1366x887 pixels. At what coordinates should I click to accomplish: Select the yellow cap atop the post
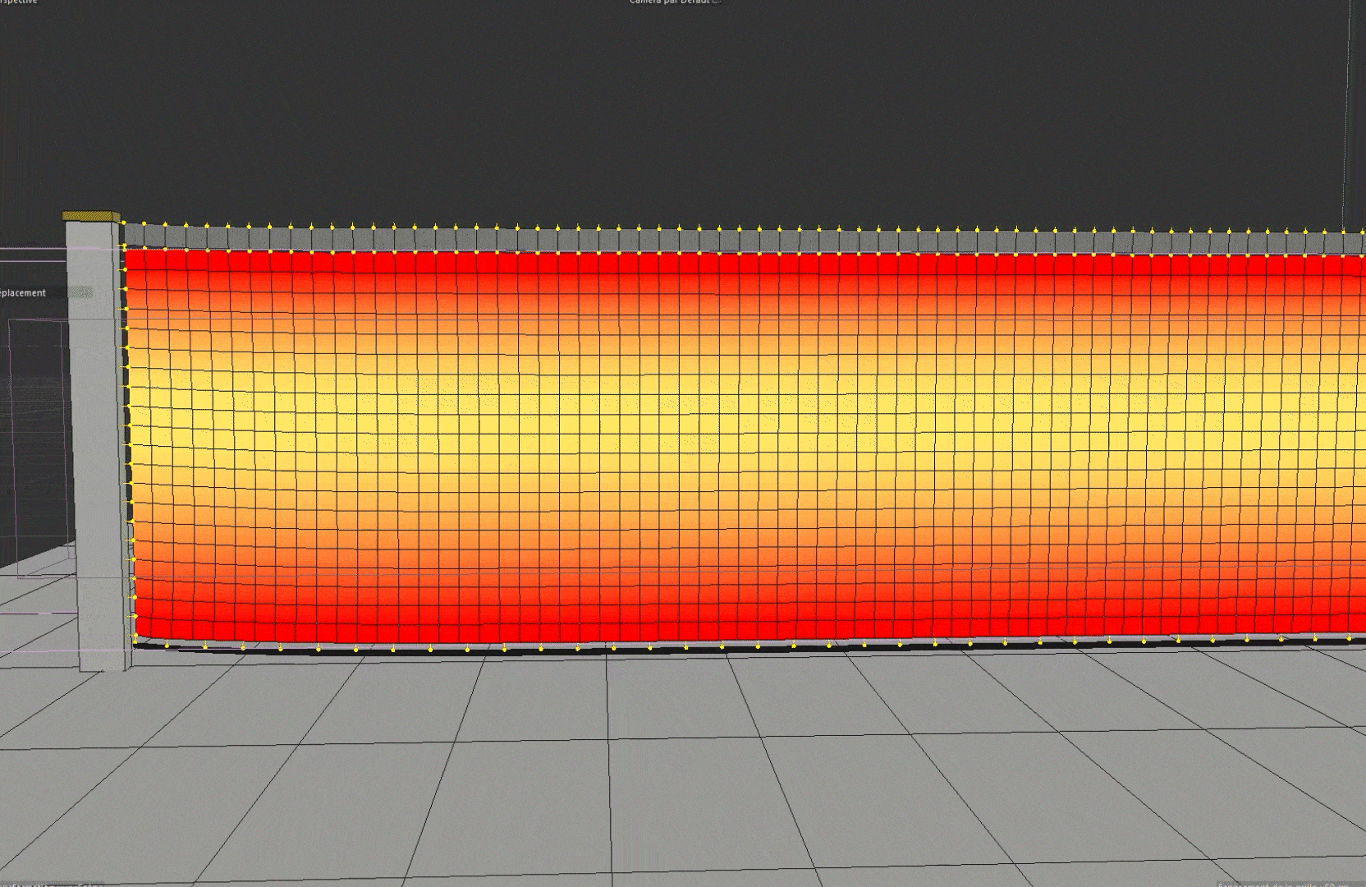91,217
